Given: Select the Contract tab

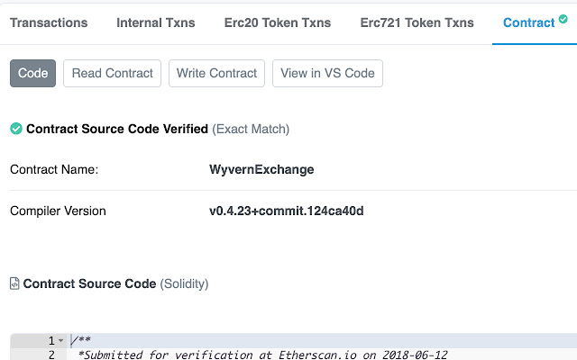Looking at the screenshot, I should [x=528, y=22].
